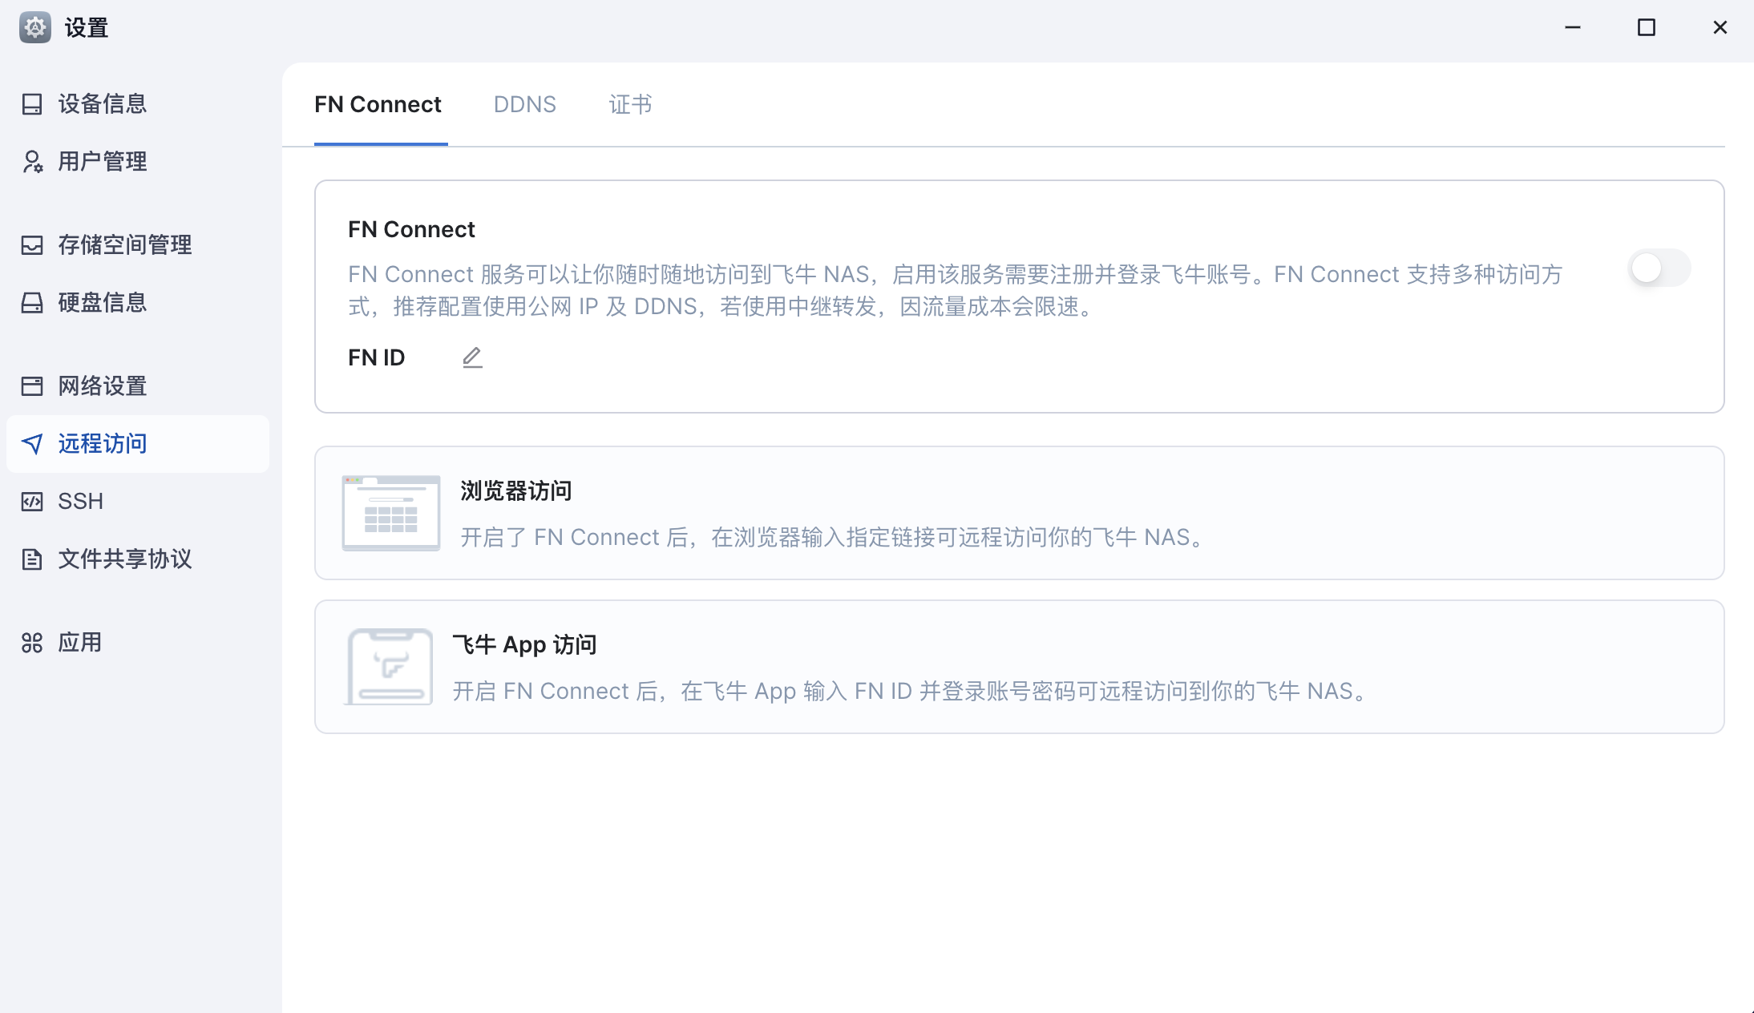Maximize the Settings window

pos(1646,28)
